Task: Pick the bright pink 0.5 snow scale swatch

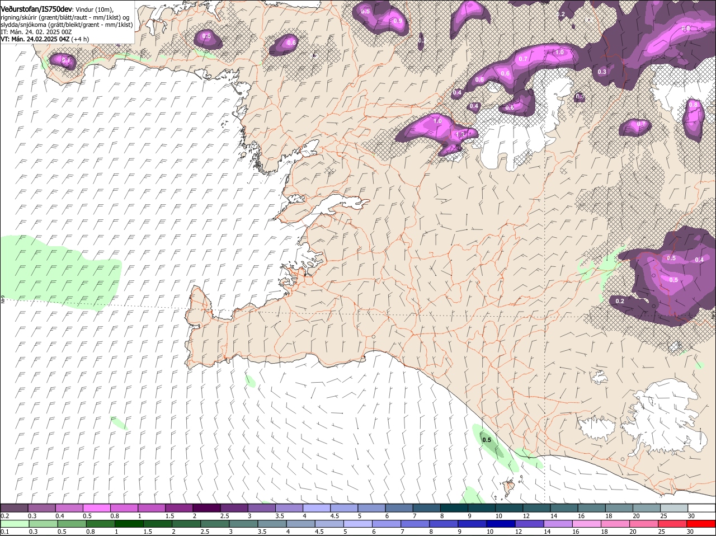Action: point(96,507)
